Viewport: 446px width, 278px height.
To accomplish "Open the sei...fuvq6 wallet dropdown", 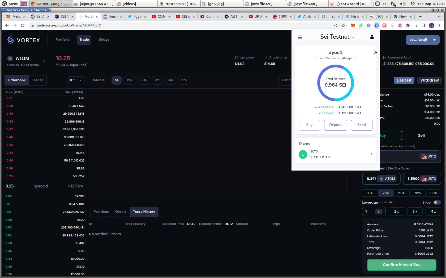I will click(x=423, y=40).
